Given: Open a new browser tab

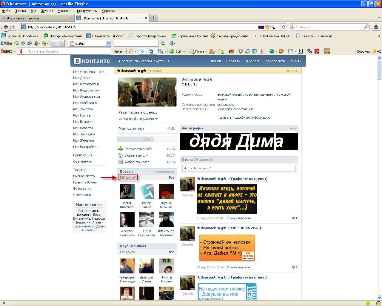Looking at the screenshot, I should [x=153, y=18].
